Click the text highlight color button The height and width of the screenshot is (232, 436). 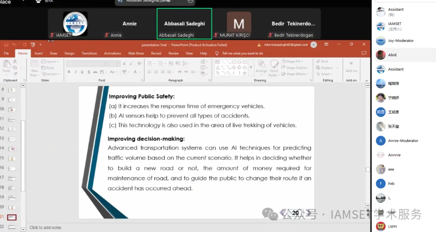(x=126, y=72)
